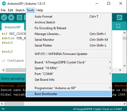Expand the Port "COM4" submenu
Screen dimensions: 127x111
69,74
